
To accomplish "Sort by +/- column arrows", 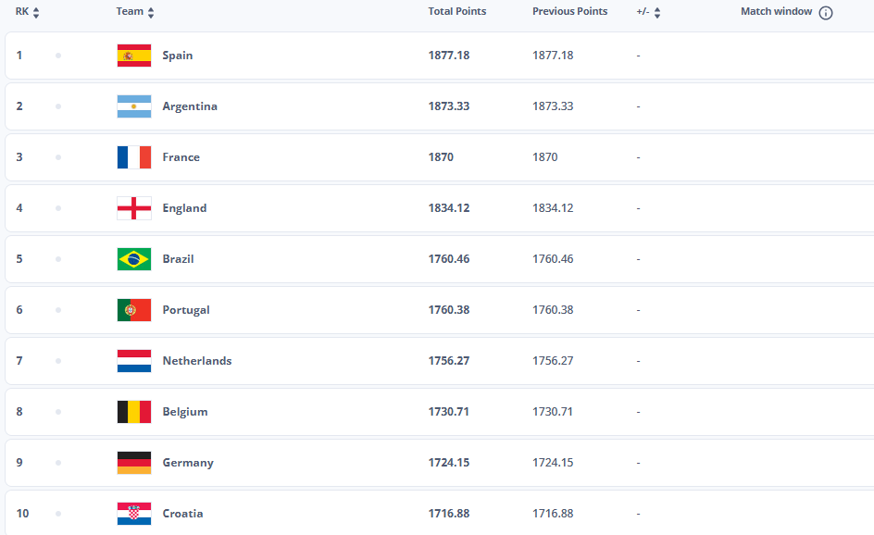I will [x=657, y=13].
